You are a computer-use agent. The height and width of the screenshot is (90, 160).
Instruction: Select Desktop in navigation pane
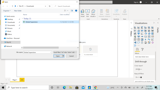10,19
